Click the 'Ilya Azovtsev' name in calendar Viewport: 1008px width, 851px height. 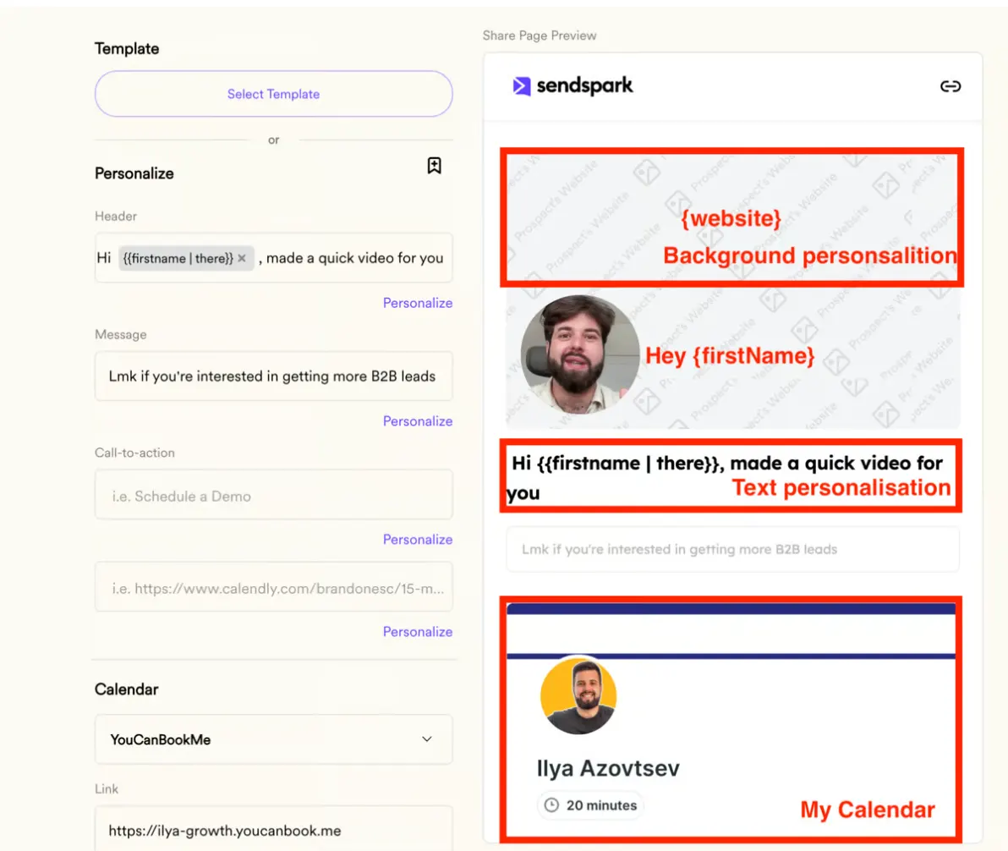tap(607, 768)
